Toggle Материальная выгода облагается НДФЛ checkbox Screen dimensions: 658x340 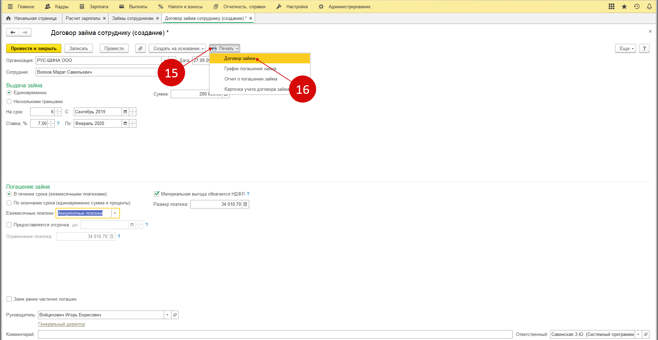point(157,194)
